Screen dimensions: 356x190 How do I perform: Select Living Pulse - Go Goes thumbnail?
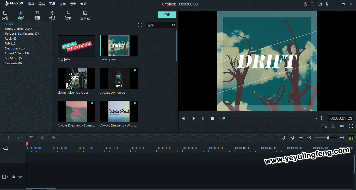click(x=76, y=79)
